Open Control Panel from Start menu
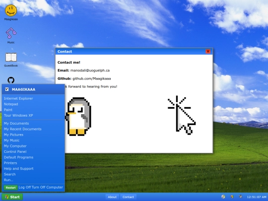This screenshot has width=268, height=201. pyautogui.click(x=15, y=151)
